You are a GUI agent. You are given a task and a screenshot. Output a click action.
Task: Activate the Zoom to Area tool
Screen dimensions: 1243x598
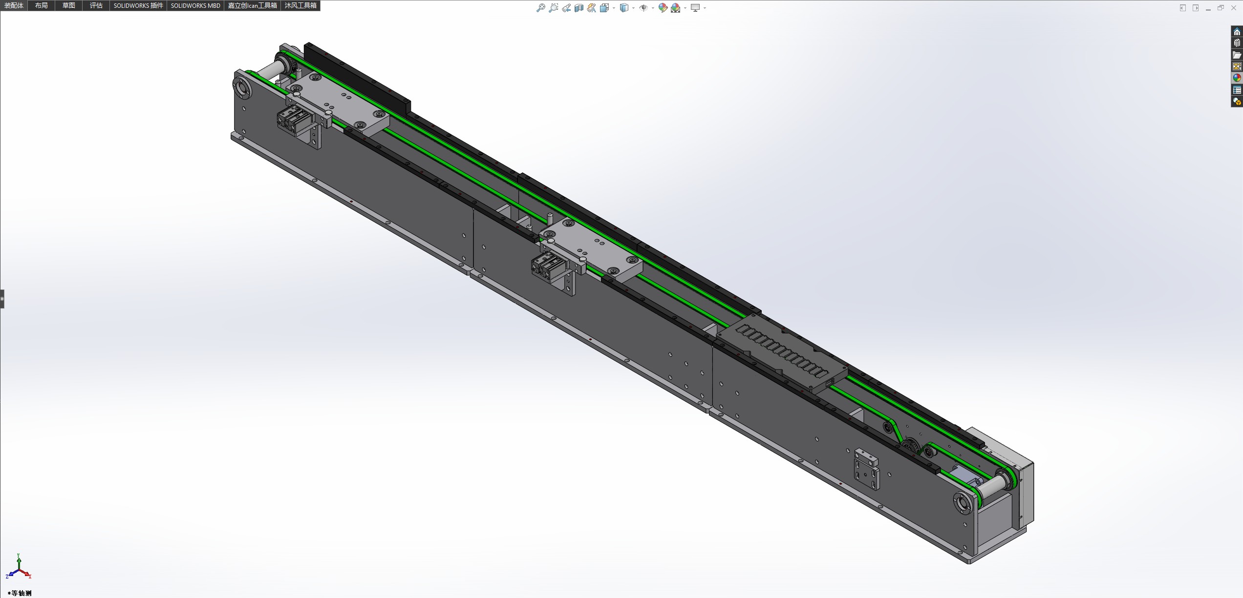pos(554,8)
